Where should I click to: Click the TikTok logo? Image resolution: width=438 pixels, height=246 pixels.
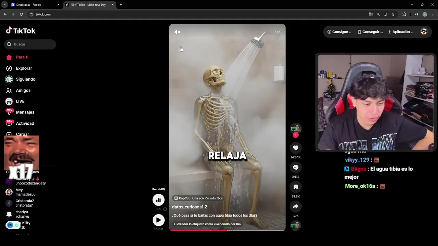pos(21,31)
